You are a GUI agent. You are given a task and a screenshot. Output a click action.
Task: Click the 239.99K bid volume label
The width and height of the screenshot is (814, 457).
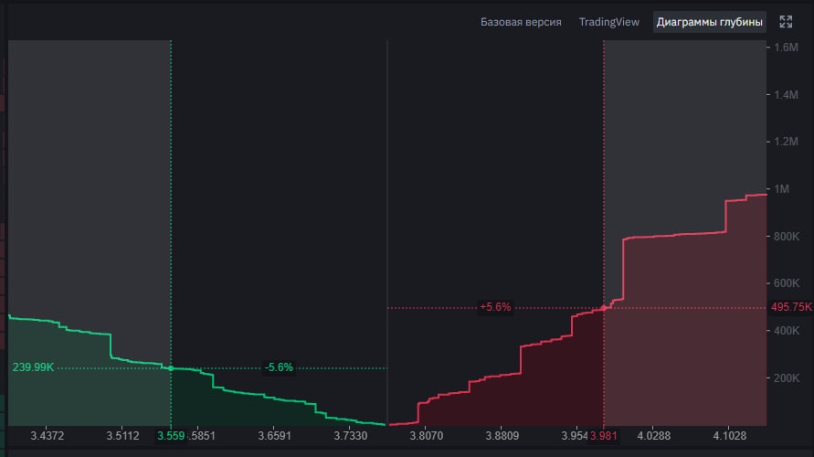(x=33, y=367)
